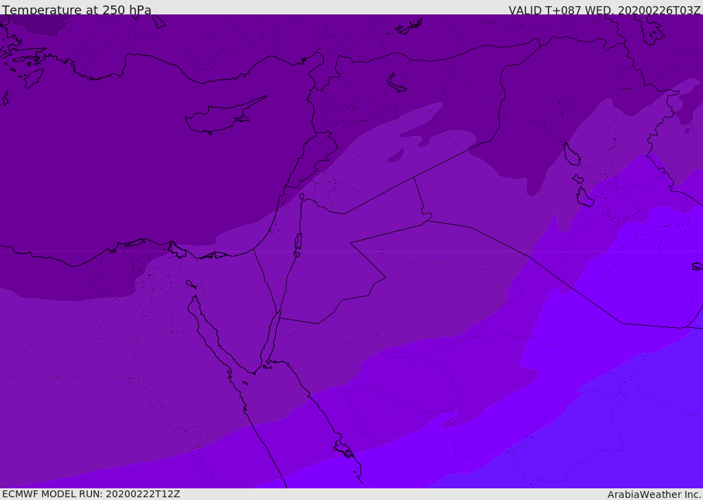Screen dimensions: 703x500
Task: Click the 'ECMWF MODEL RUN: 20200222T12Z' footer text
Action: 91,494
